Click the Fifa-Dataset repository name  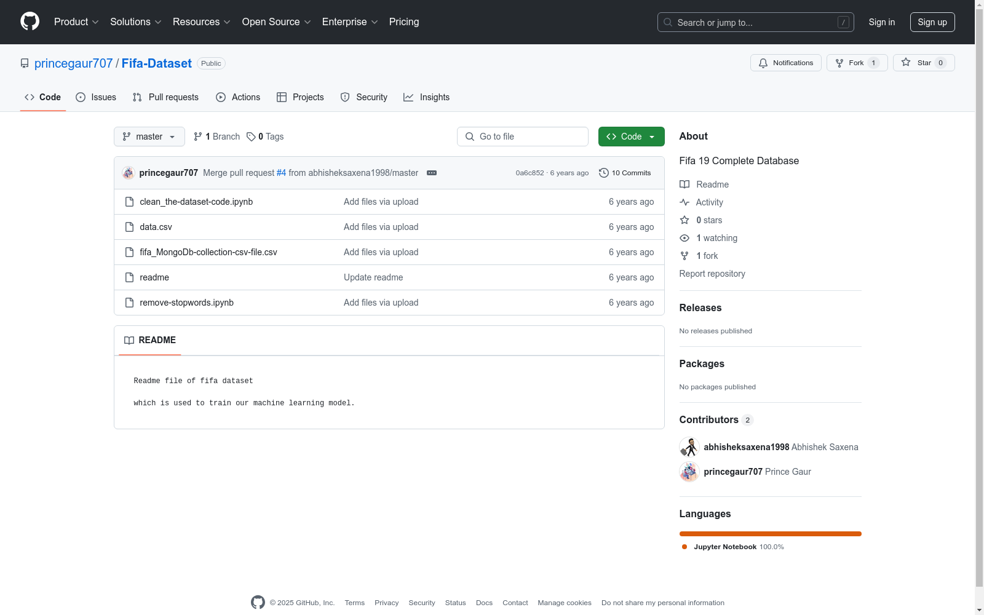[157, 63]
